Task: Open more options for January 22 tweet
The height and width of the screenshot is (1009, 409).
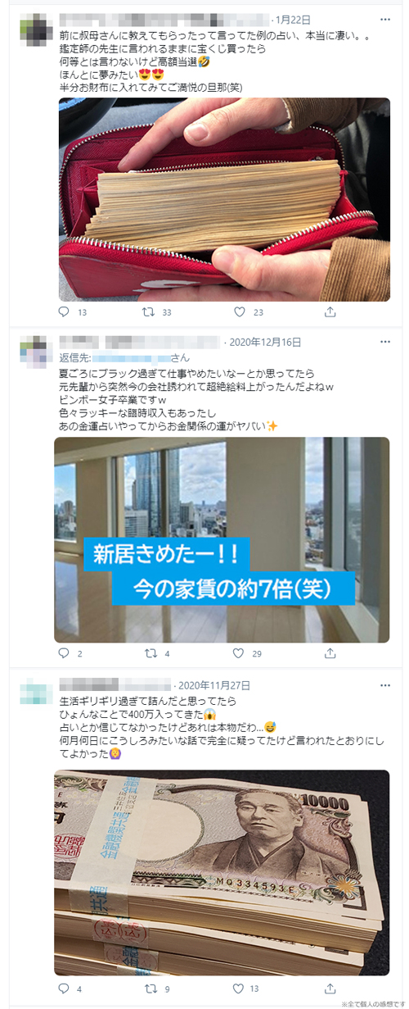Action: tap(384, 19)
